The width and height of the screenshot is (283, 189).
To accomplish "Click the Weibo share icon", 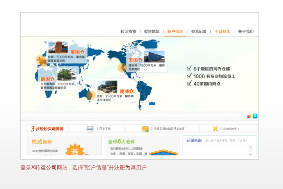I will pos(249,116).
